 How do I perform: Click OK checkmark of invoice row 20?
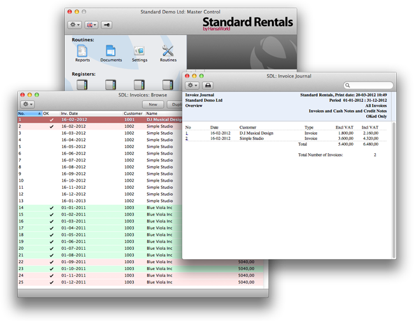(52, 249)
